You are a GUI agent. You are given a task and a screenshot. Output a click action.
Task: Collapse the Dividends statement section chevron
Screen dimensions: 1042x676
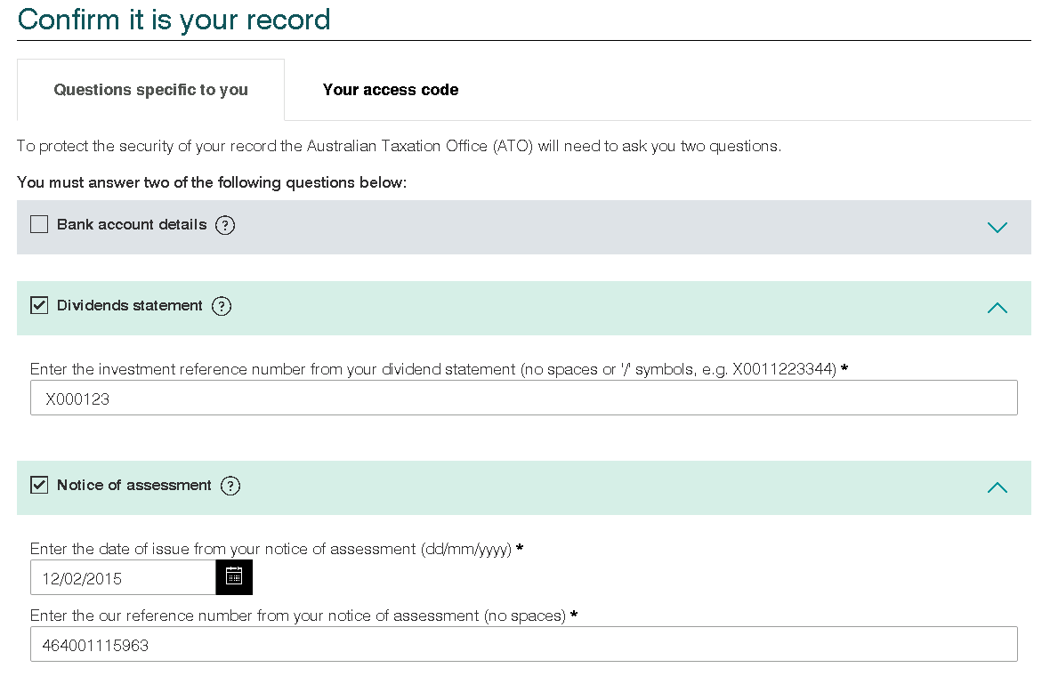(997, 308)
